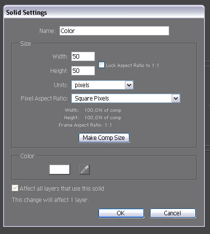Expand the Pixel Aspect Ratio dropdown arrow
The image size is (210, 234).
click(176, 99)
